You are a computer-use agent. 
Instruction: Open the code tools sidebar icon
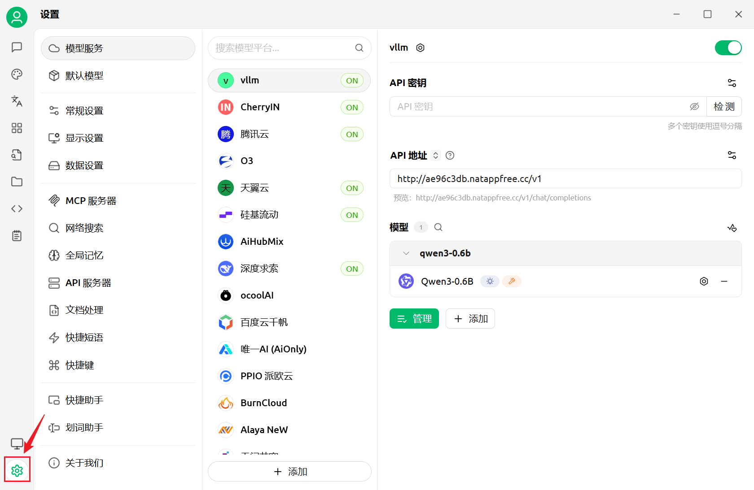[x=17, y=208]
